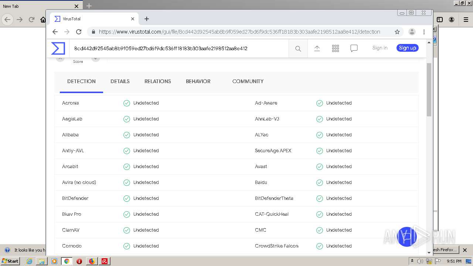Click the Alibaba engine name
Viewport: 473px width, 266px height.
(70, 135)
